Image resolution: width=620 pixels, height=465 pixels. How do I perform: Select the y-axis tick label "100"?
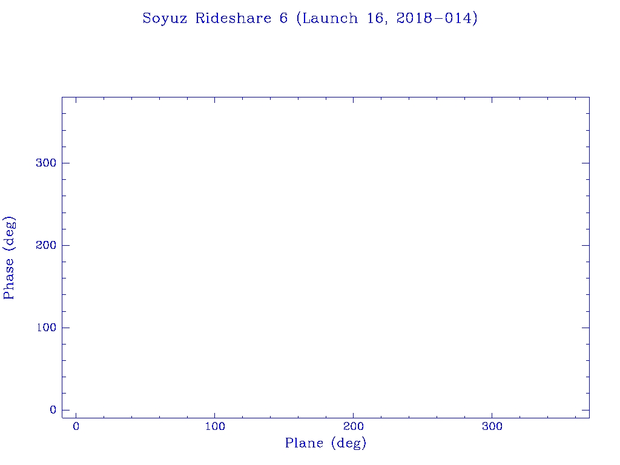tap(45, 328)
